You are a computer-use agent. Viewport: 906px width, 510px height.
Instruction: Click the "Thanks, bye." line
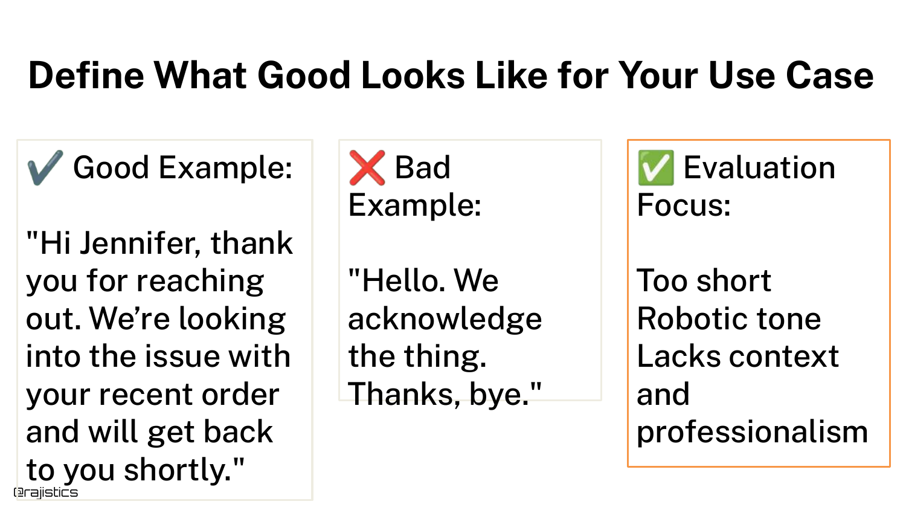(445, 394)
